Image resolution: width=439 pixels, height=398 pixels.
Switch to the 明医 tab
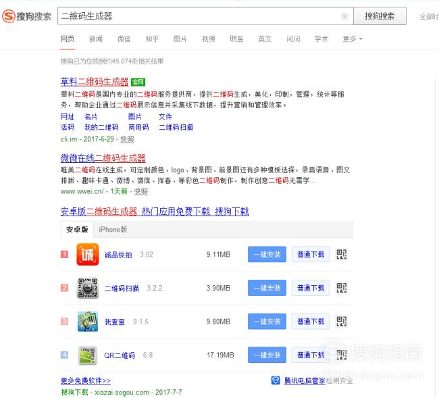tap(236, 39)
